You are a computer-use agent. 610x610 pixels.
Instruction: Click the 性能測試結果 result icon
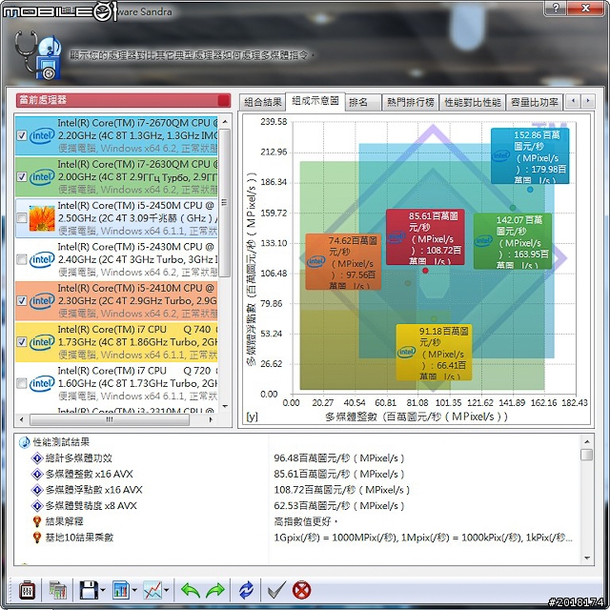[x=24, y=442]
